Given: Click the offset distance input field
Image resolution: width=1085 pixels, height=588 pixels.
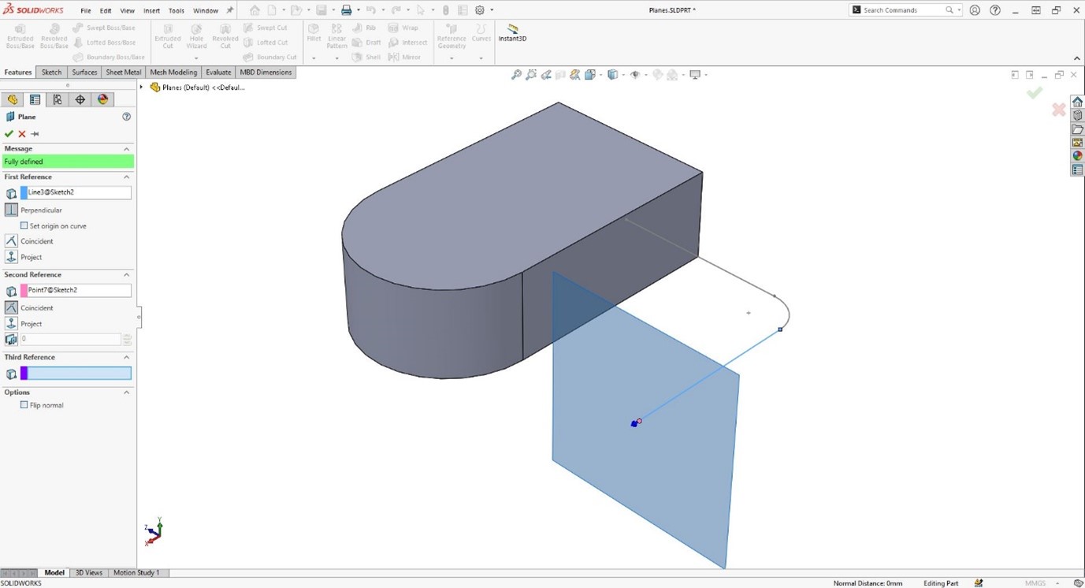Looking at the screenshot, I should coord(71,339).
